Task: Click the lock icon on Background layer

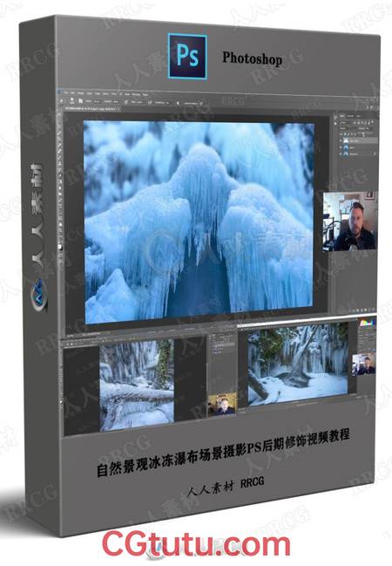Action: (375, 153)
